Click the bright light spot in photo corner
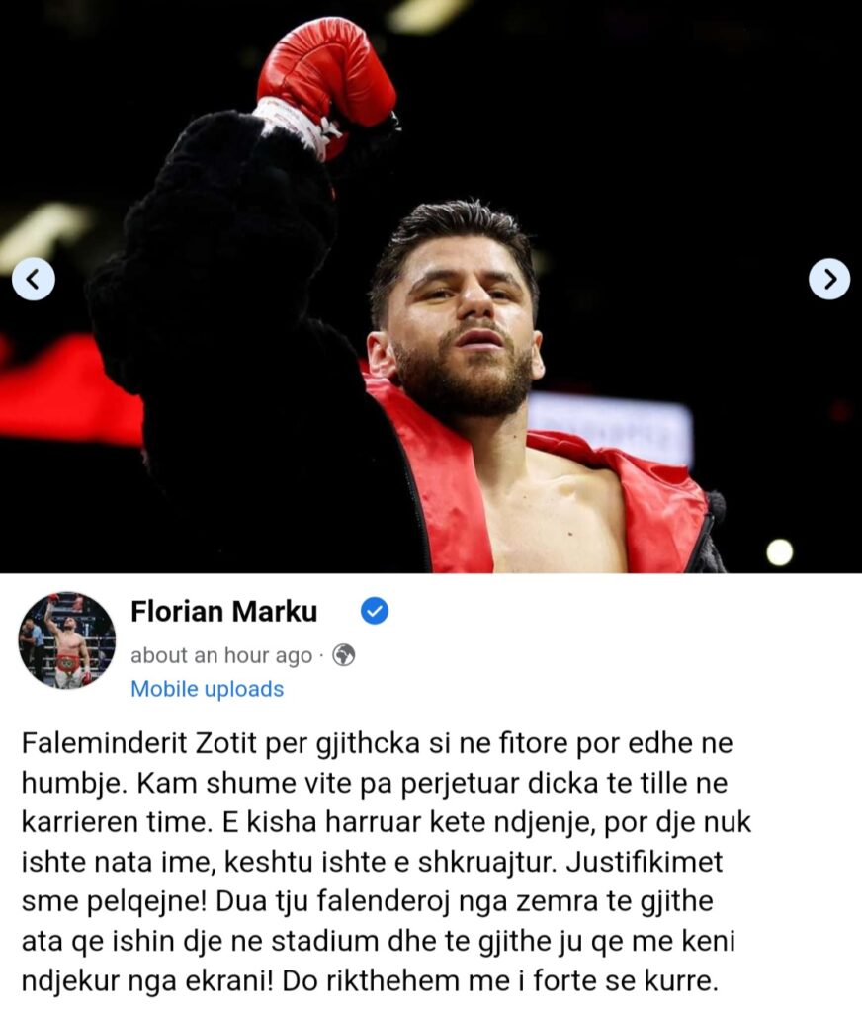 779,552
